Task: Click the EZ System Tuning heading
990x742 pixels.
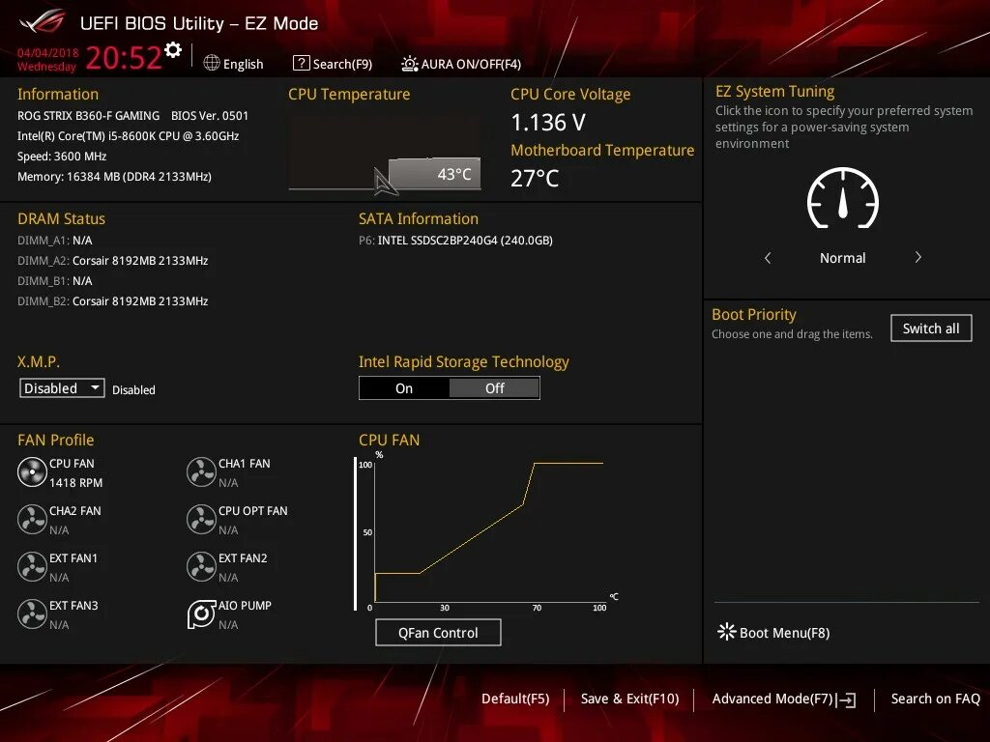Action: click(x=774, y=92)
